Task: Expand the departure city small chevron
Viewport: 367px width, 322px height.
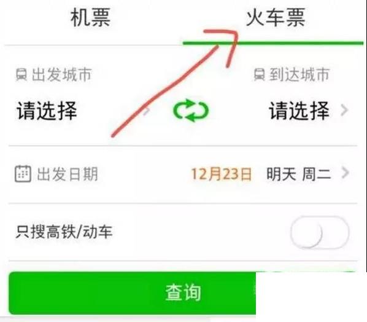Action: pos(146,111)
